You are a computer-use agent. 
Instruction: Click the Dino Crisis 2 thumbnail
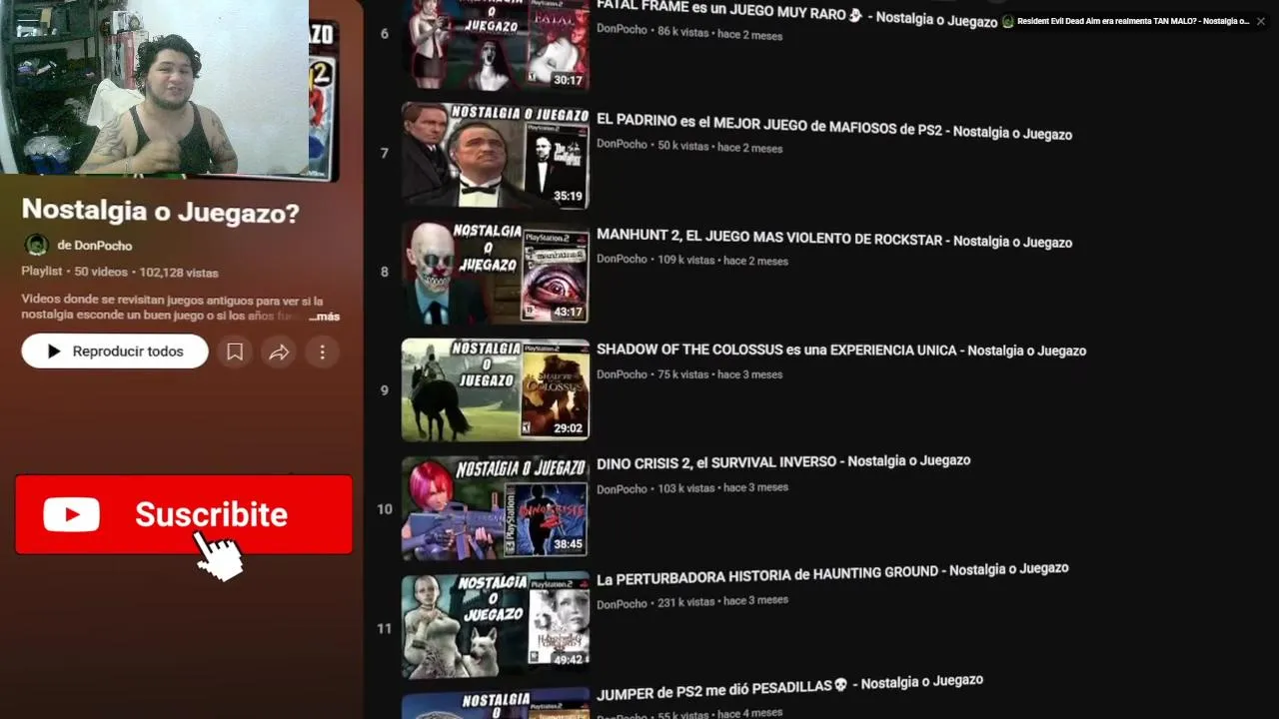496,507
